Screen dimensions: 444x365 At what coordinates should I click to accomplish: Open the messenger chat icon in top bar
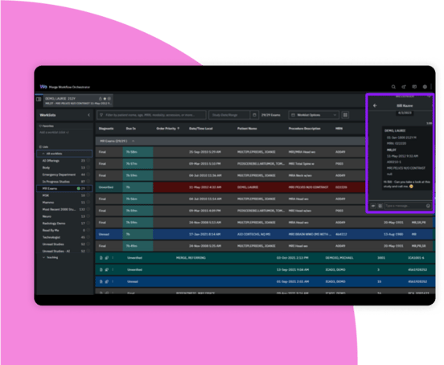click(x=414, y=87)
